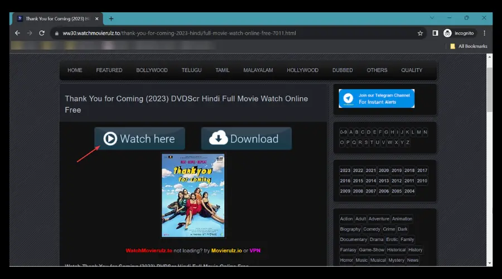Choose the Drama genre tag
The image size is (502, 279).
pos(376,239)
